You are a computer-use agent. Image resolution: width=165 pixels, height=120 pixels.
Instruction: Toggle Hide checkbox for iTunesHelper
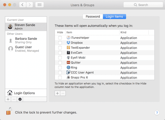tap(60, 38)
